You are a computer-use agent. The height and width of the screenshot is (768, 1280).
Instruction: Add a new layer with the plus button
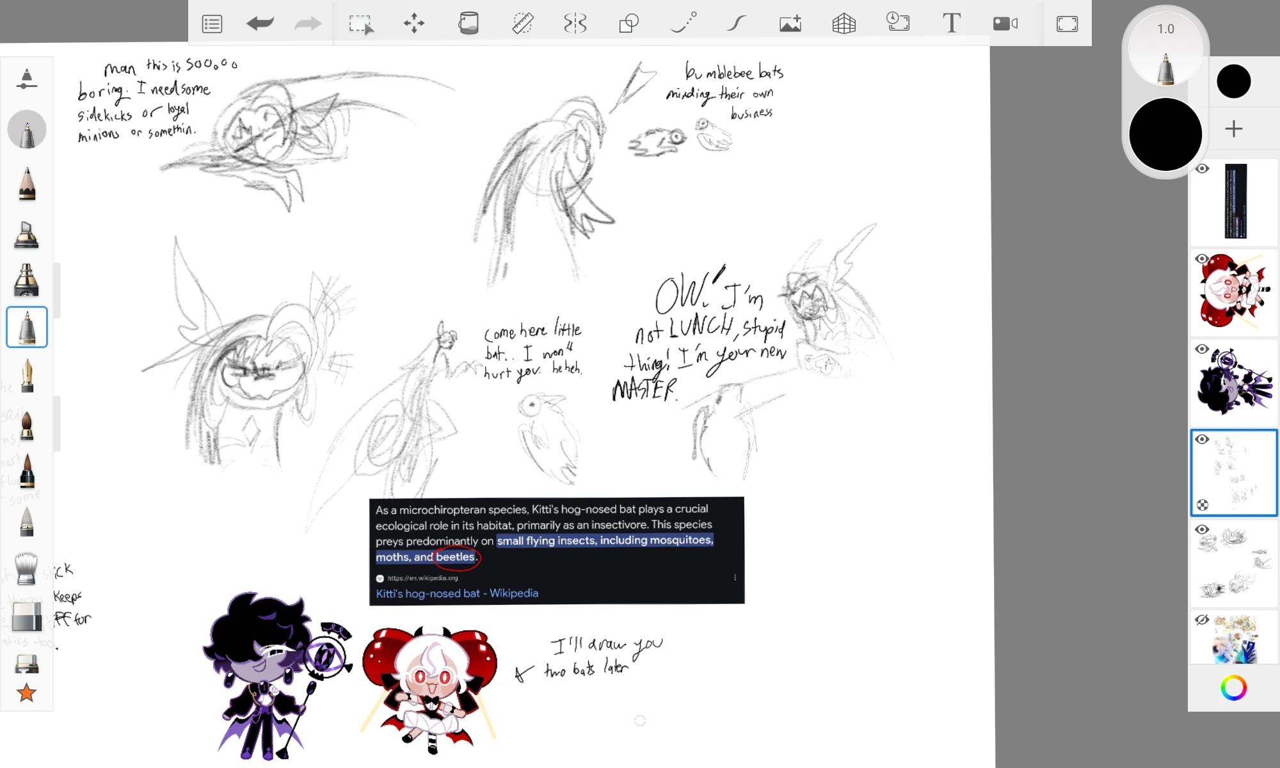tap(1234, 128)
